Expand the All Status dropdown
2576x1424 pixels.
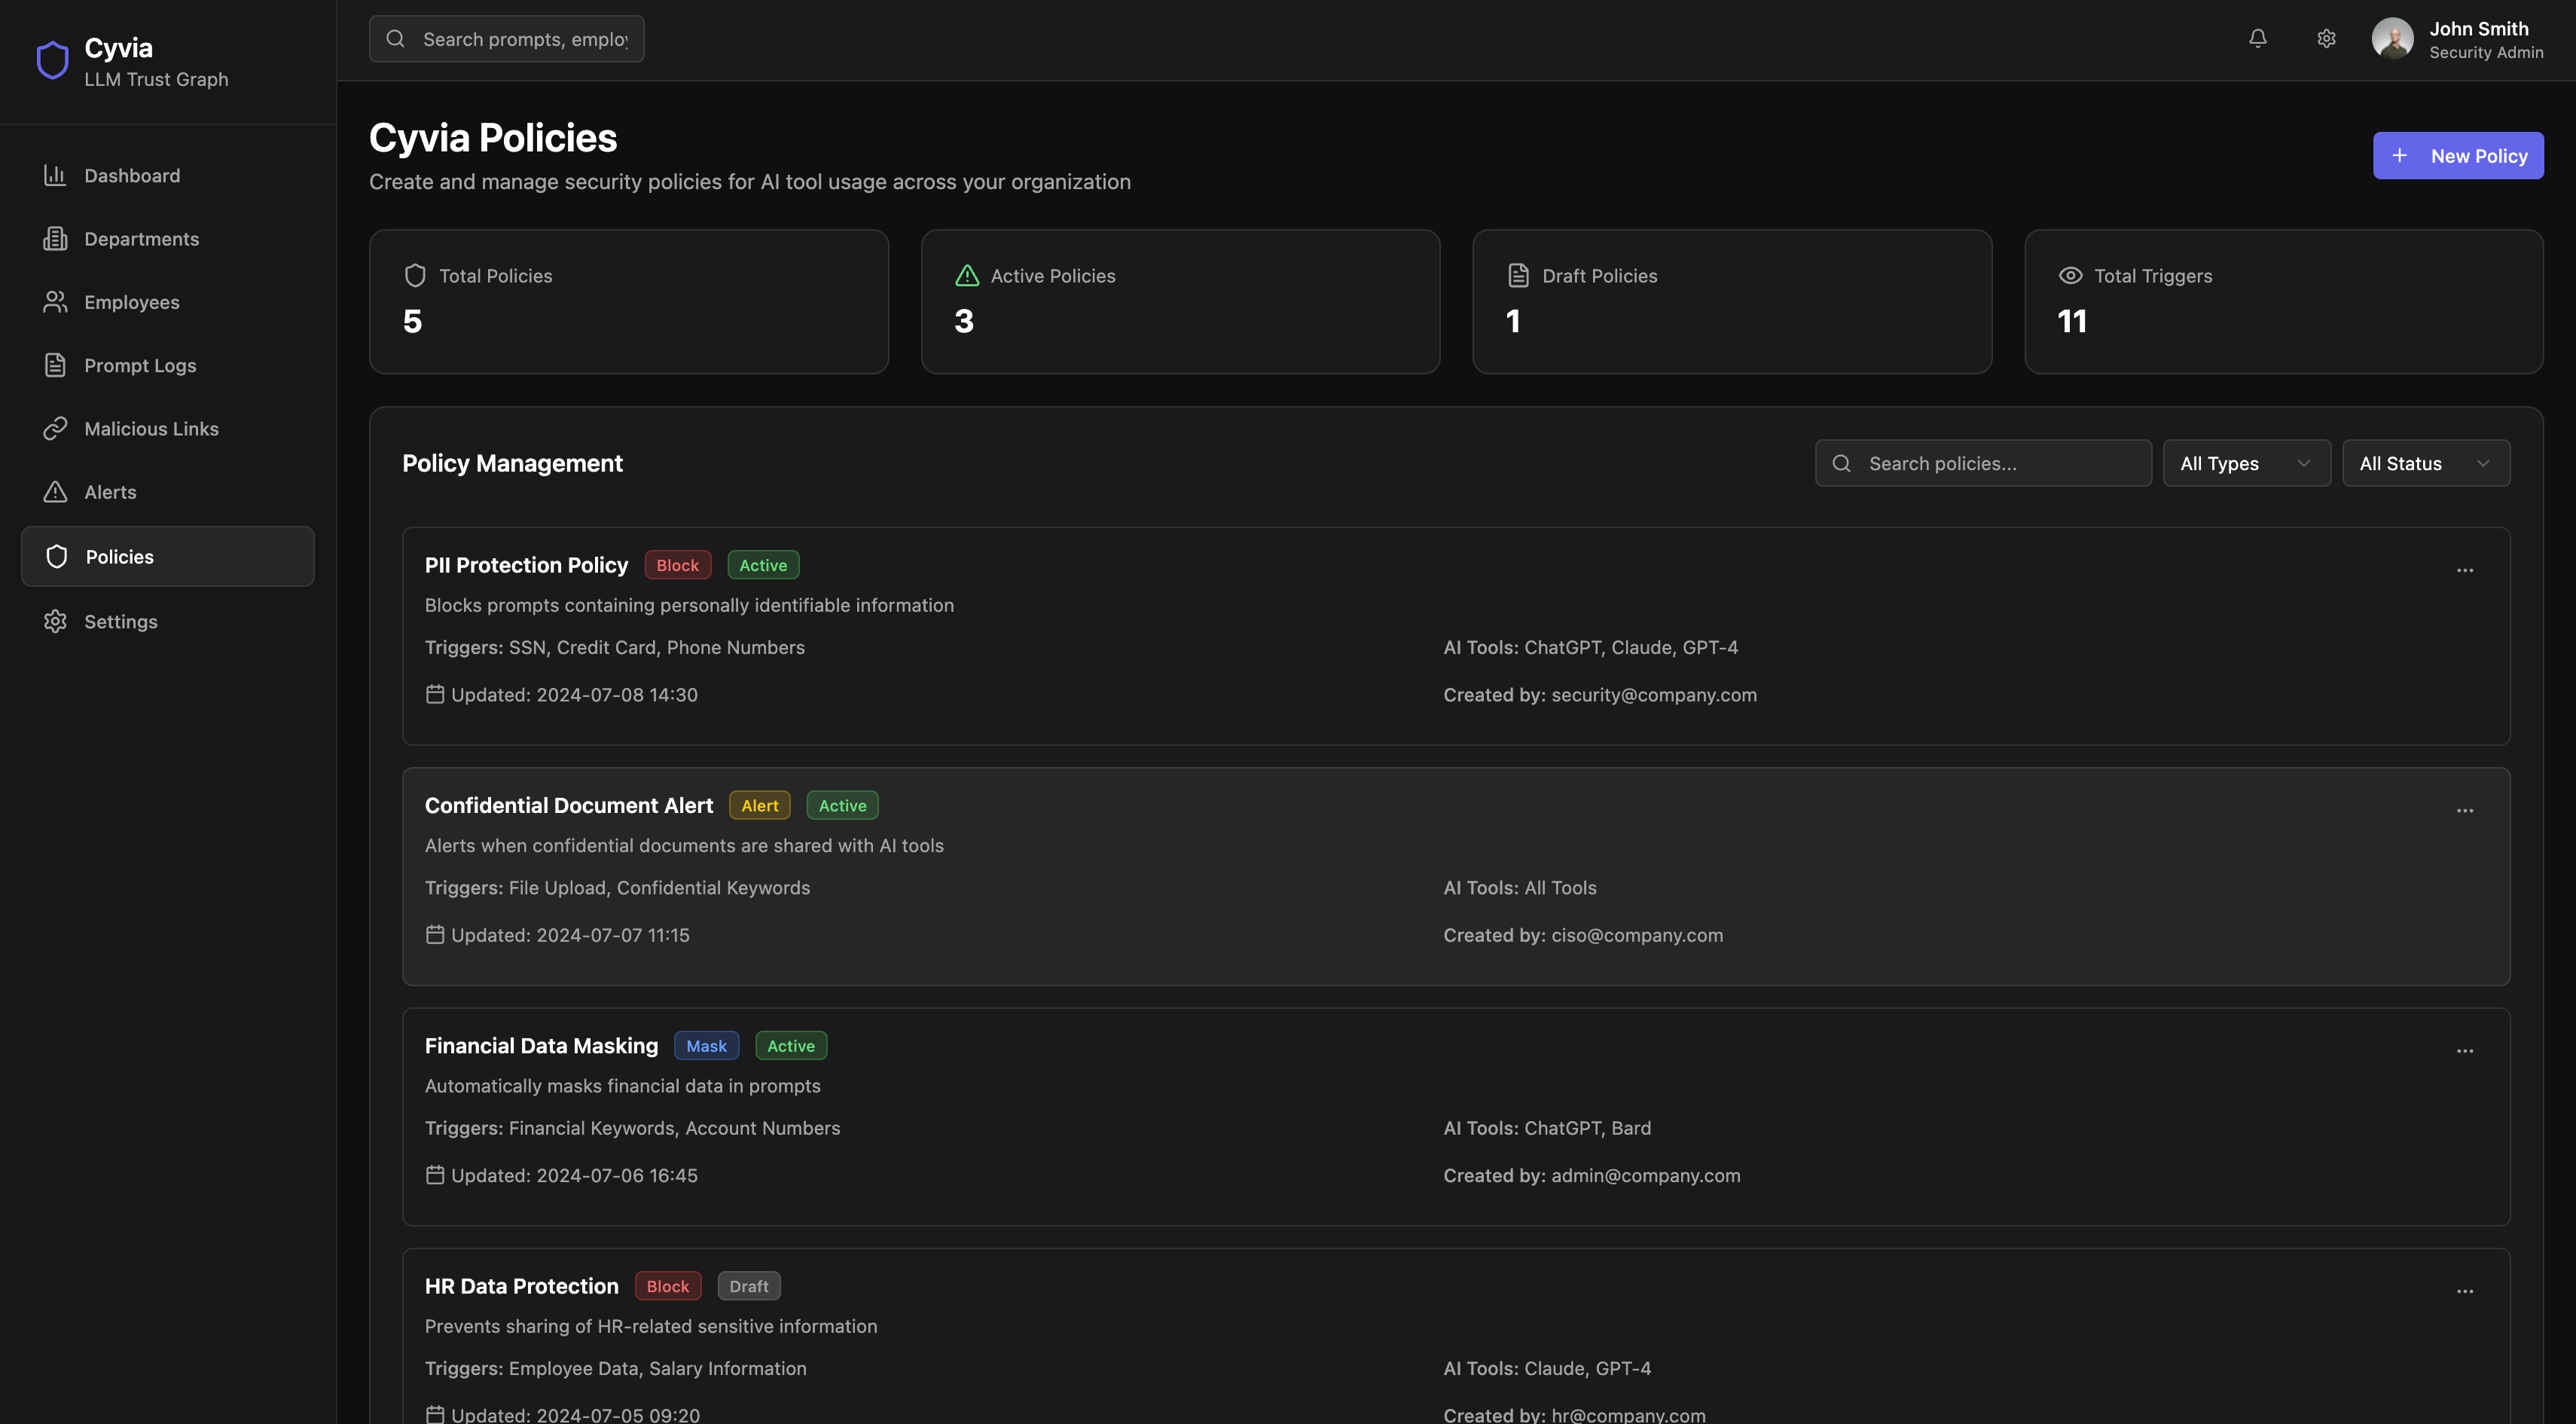(2425, 463)
